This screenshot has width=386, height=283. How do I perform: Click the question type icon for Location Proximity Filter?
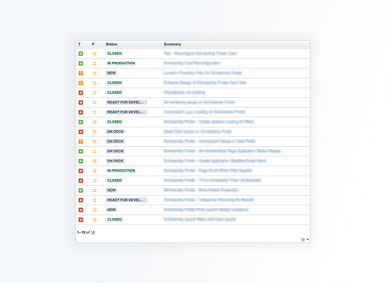click(x=81, y=73)
